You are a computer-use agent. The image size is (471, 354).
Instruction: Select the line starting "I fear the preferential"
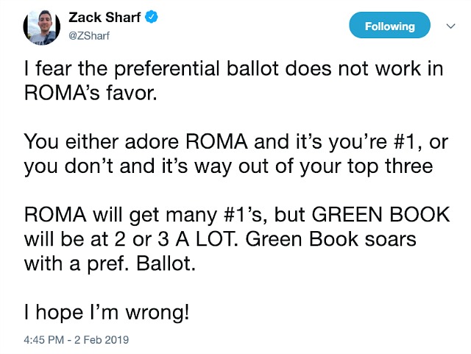pos(234,68)
